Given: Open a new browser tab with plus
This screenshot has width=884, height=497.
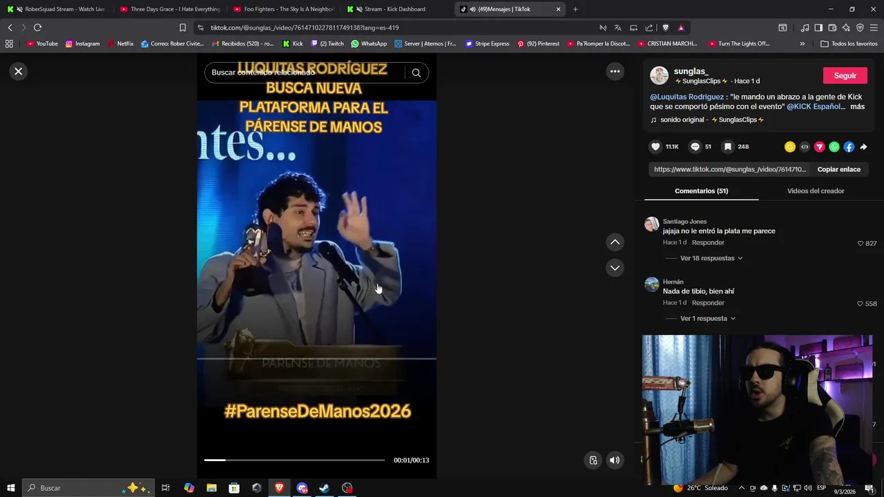Looking at the screenshot, I should (575, 9).
